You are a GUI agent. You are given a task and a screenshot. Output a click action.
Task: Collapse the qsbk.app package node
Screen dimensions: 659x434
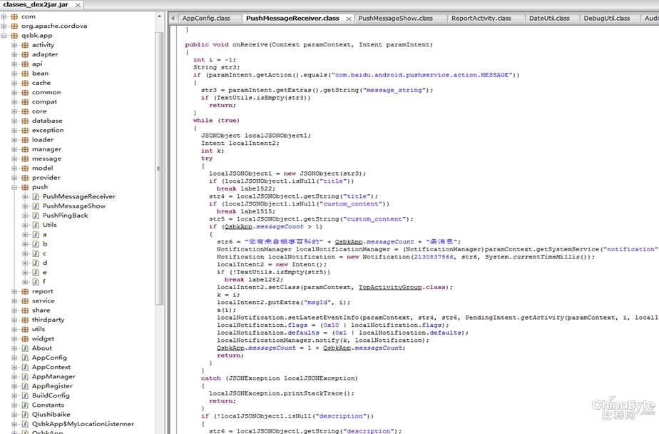[4, 35]
